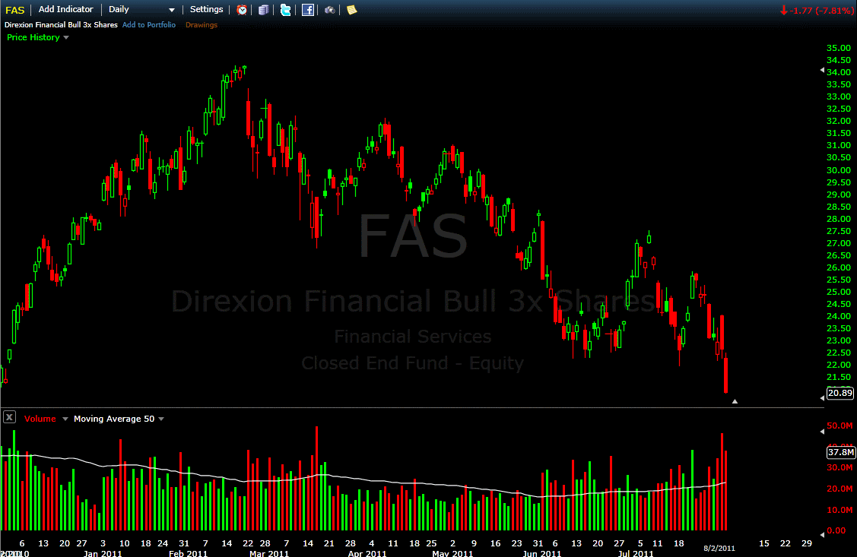
Task: Click the 37.8M volume value tag
Action: coord(840,452)
